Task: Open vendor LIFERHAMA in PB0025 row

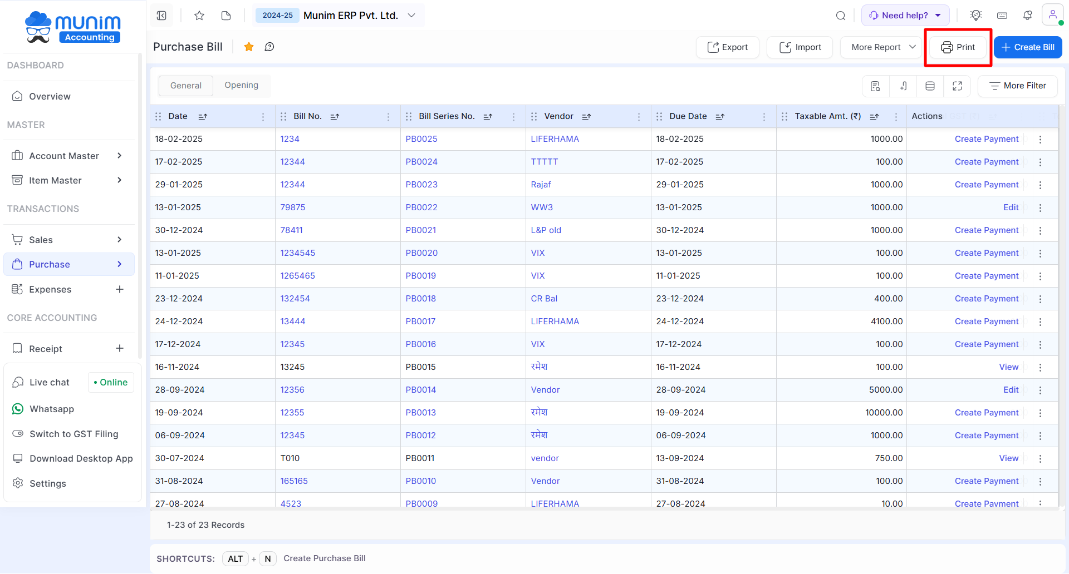Action: coord(555,139)
